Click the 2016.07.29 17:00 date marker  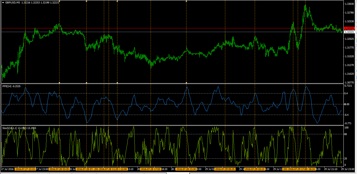[x=298, y=169]
